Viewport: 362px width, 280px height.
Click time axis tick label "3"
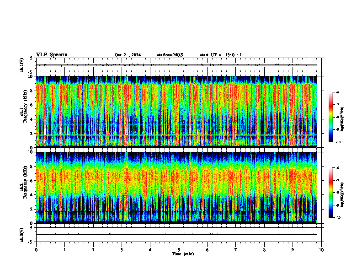122,250
